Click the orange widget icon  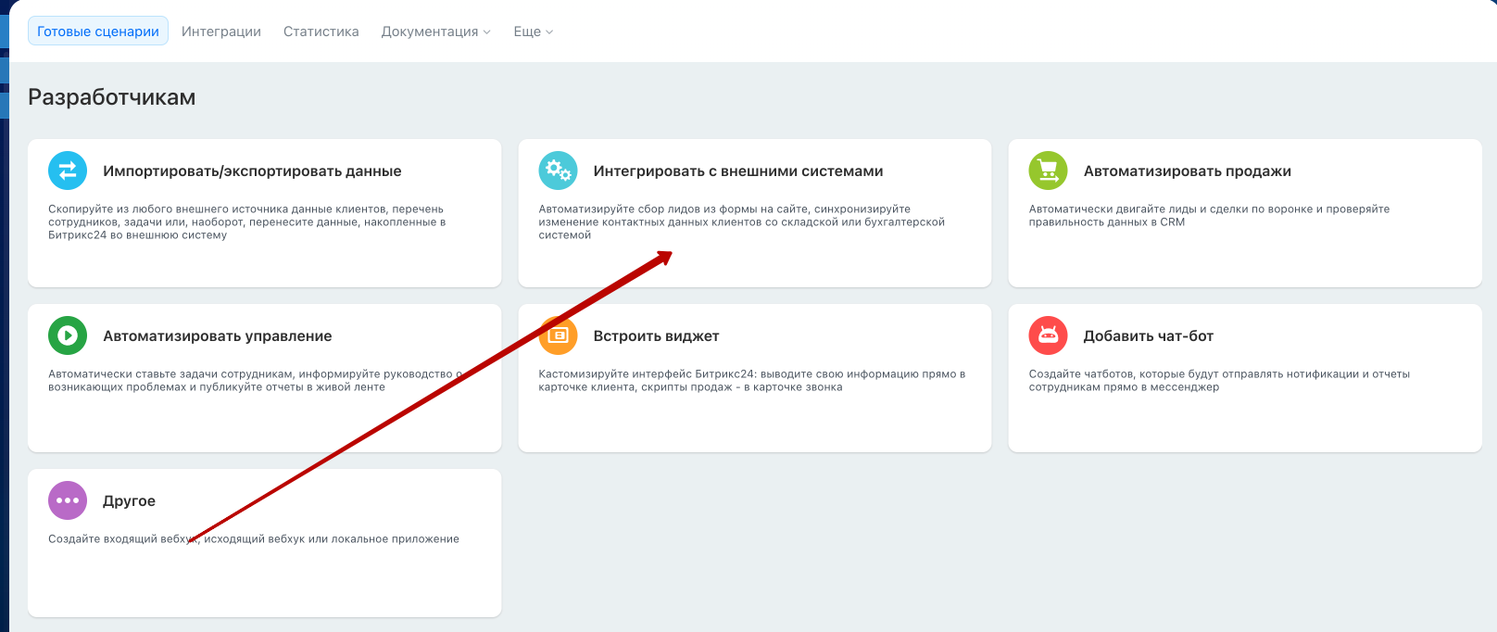pos(558,335)
